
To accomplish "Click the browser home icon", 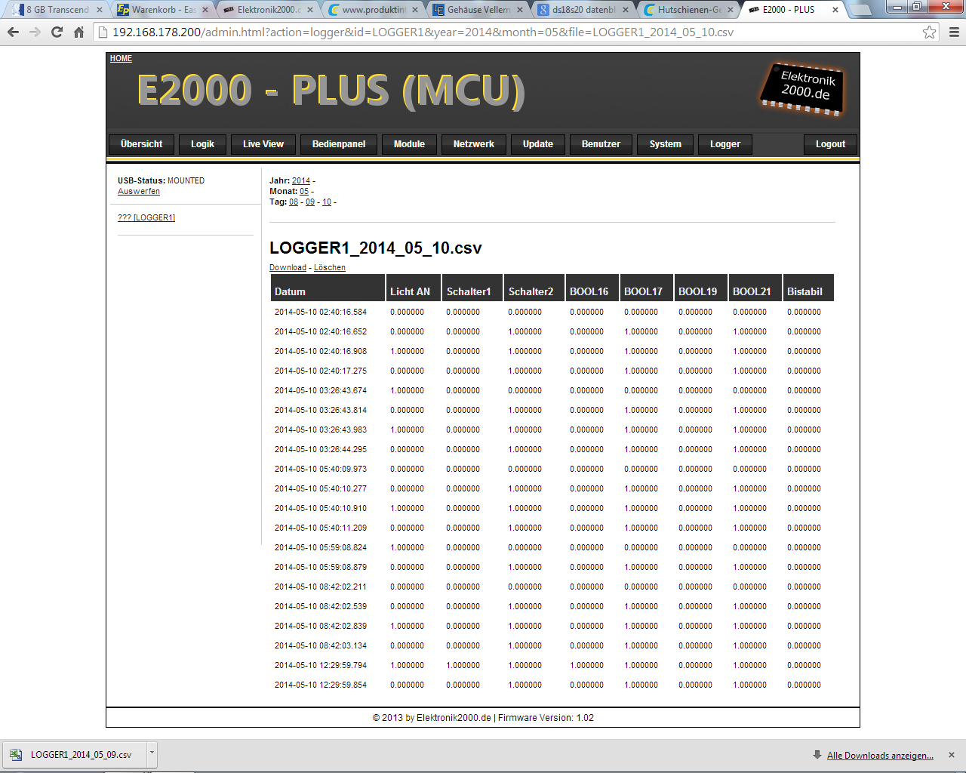I will pyautogui.click(x=78, y=32).
